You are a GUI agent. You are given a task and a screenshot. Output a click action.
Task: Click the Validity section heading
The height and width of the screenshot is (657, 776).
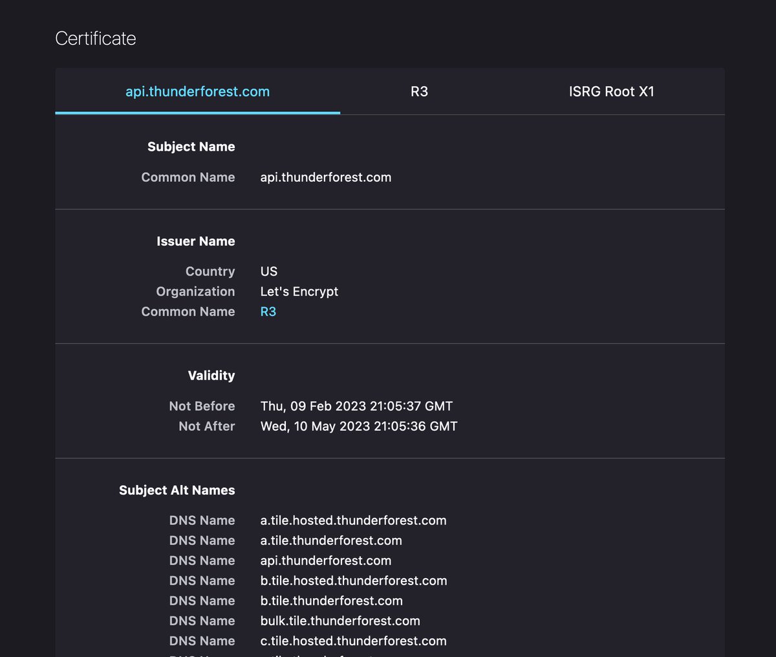click(211, 376)
